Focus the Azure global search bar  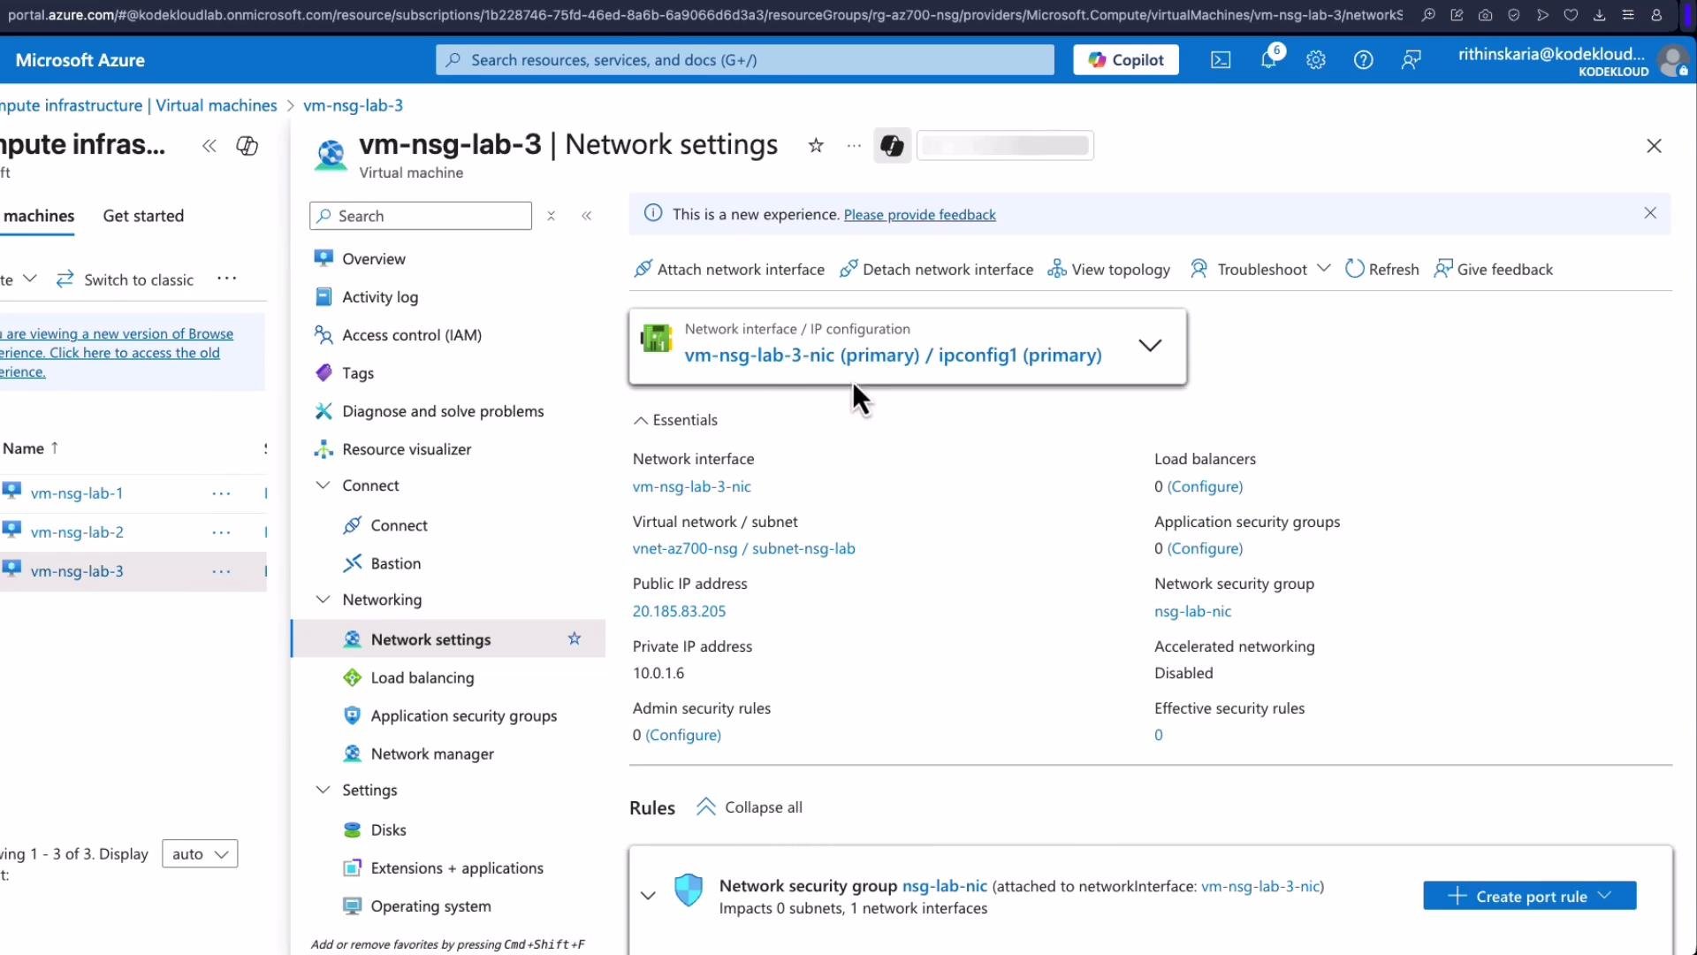[745, 60]
